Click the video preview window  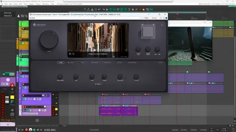click(190, 44)
